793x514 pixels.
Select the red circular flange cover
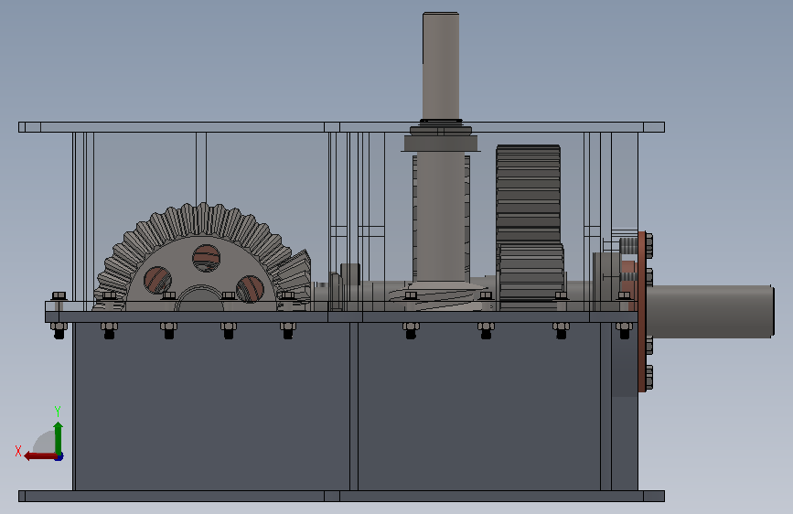[x=642, y=312]
